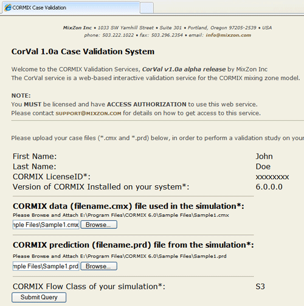Click the Submit Query button
The width and height of the screenshot is (304, 306).
(39, 297)
